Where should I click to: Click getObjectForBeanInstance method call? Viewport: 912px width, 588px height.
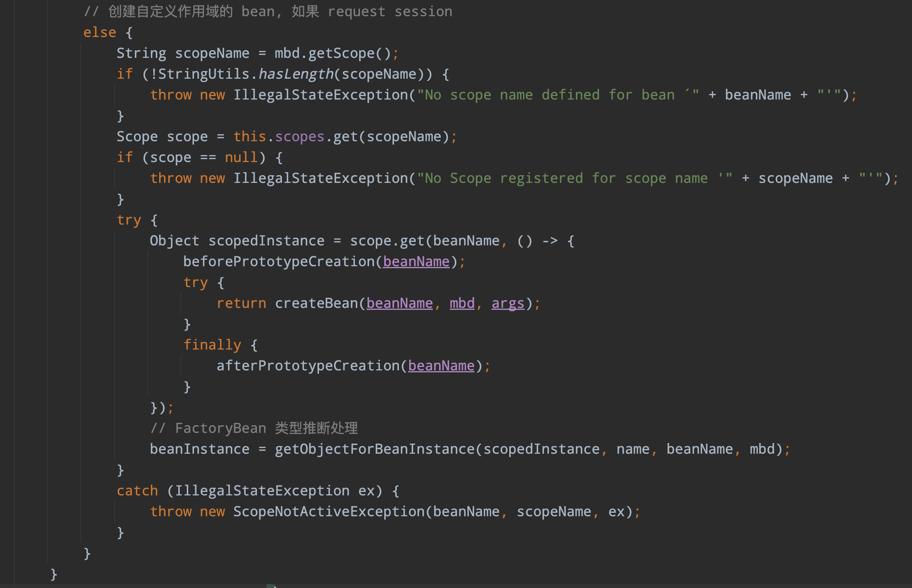pyautogui.click(x=374, y=449)
